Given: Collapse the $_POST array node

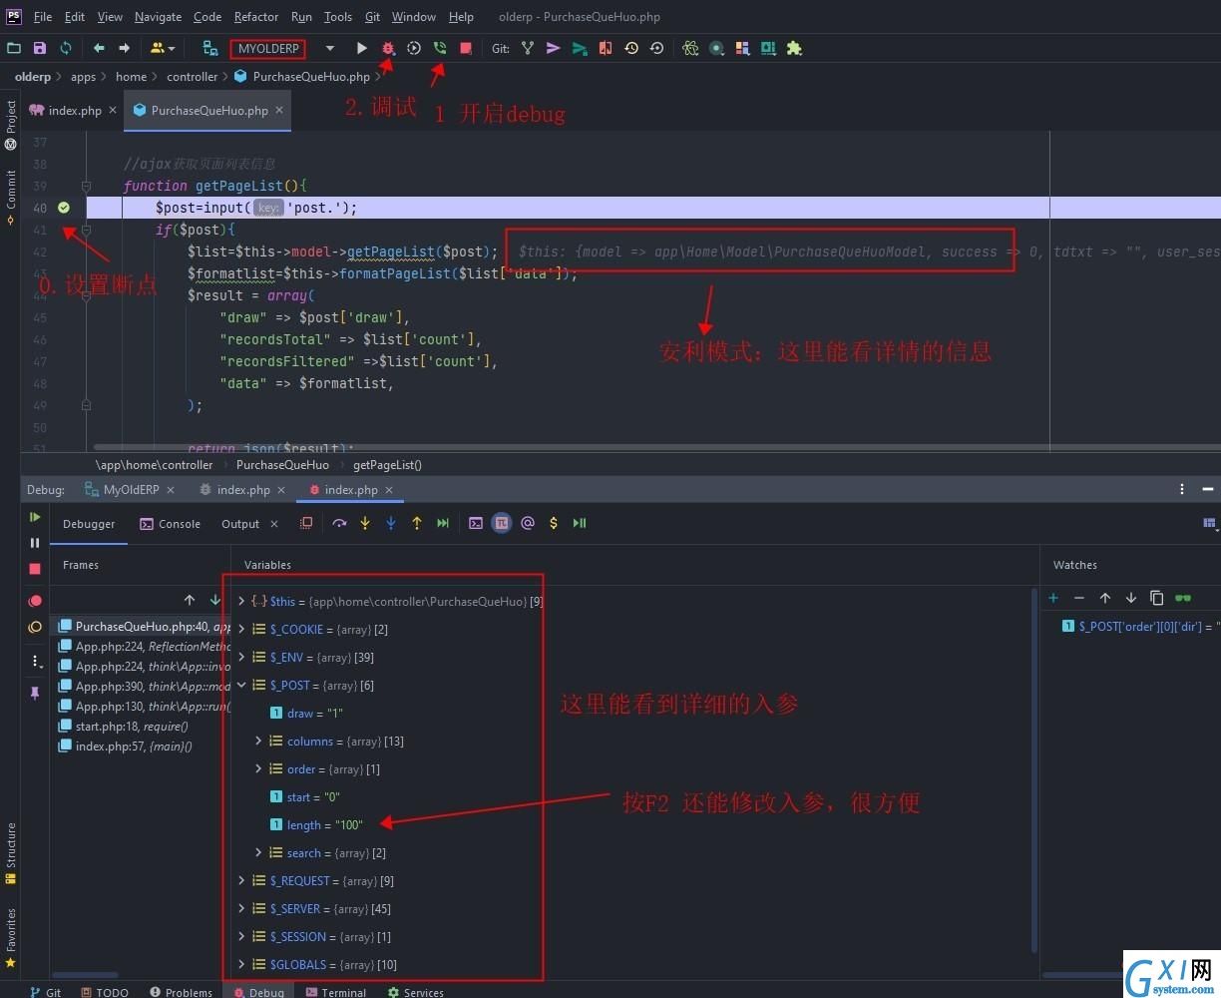Looking at the screenshot, I should tap(241, 686).
